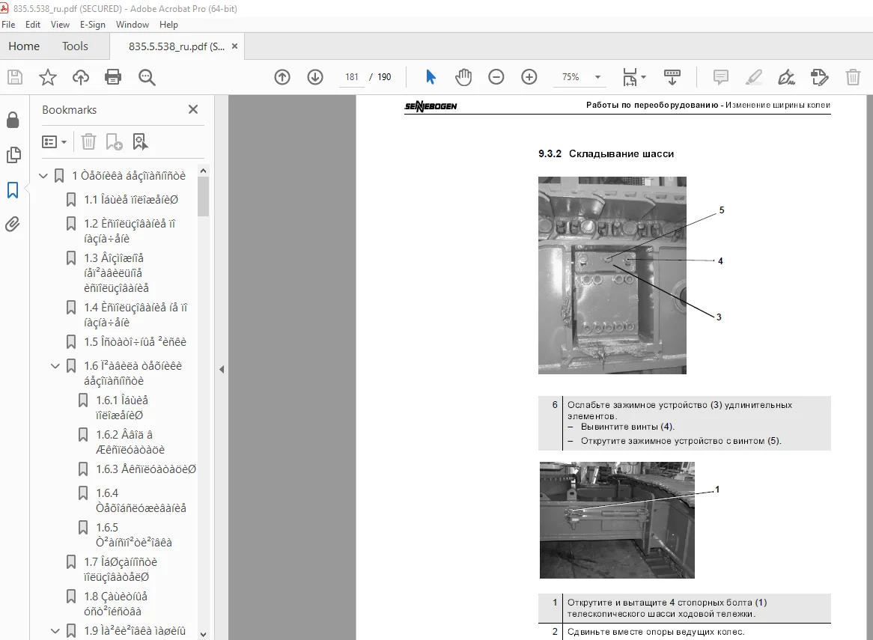This screenshot has height=640, width=873.
Task: Open bookmark 1.6.1
Action: 122,407
